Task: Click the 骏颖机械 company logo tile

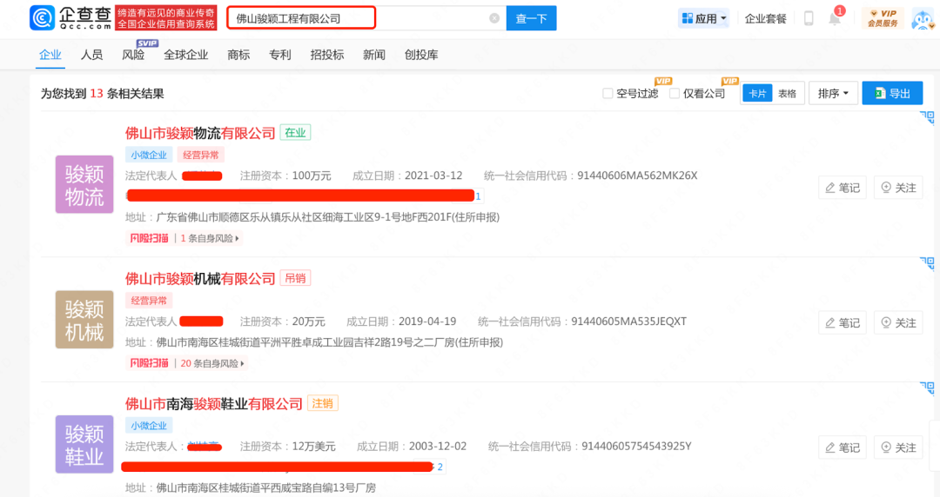Action: 84,320
